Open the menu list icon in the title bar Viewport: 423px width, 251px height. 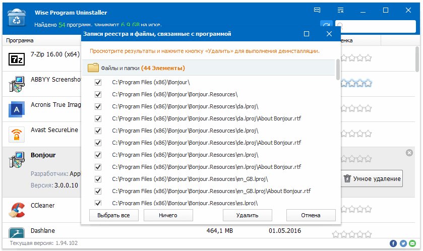coord(340,10)
